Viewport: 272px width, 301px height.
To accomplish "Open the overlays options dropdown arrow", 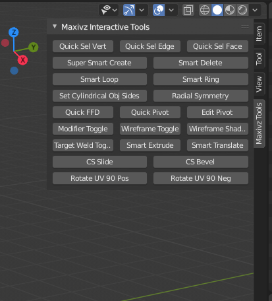I will pyautogui.click(x=171, y=10).
